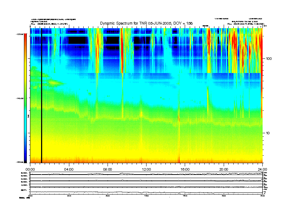283x218 pixels.
Task: Click the '-140.00' colorbar value label
Action: point(20,98)
